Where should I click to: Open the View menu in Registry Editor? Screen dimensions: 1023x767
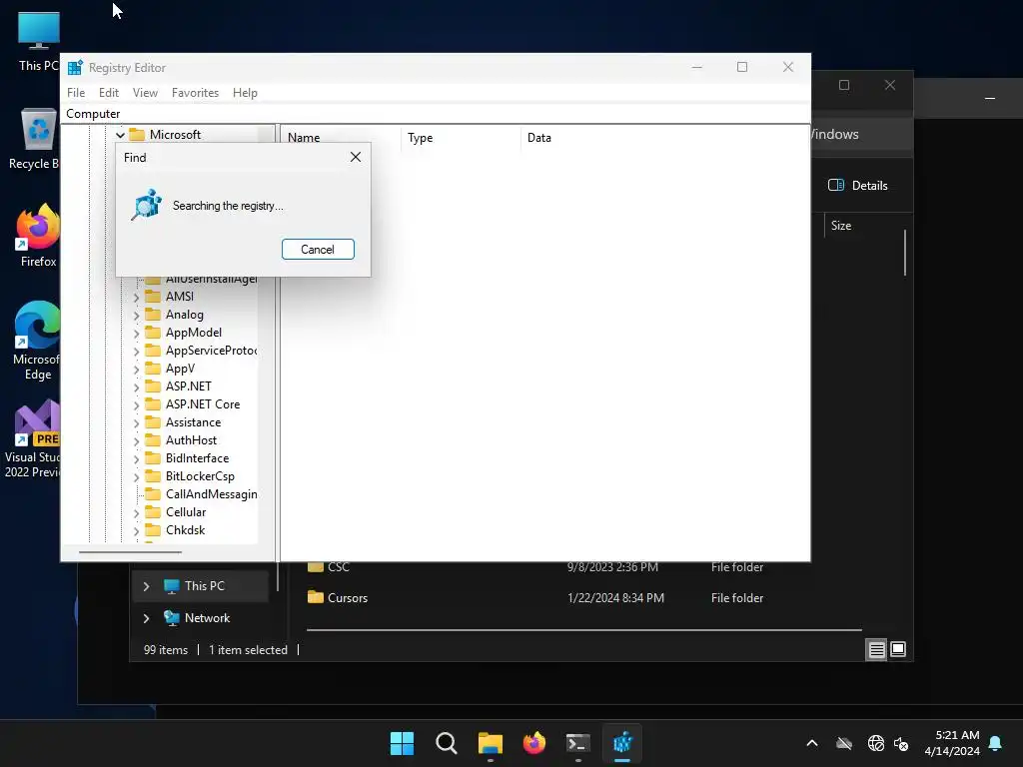pos(145,93)
